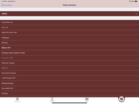Pick the Tamil Sangam MN font
Screen dimensions: 139x104
[69, 78]
